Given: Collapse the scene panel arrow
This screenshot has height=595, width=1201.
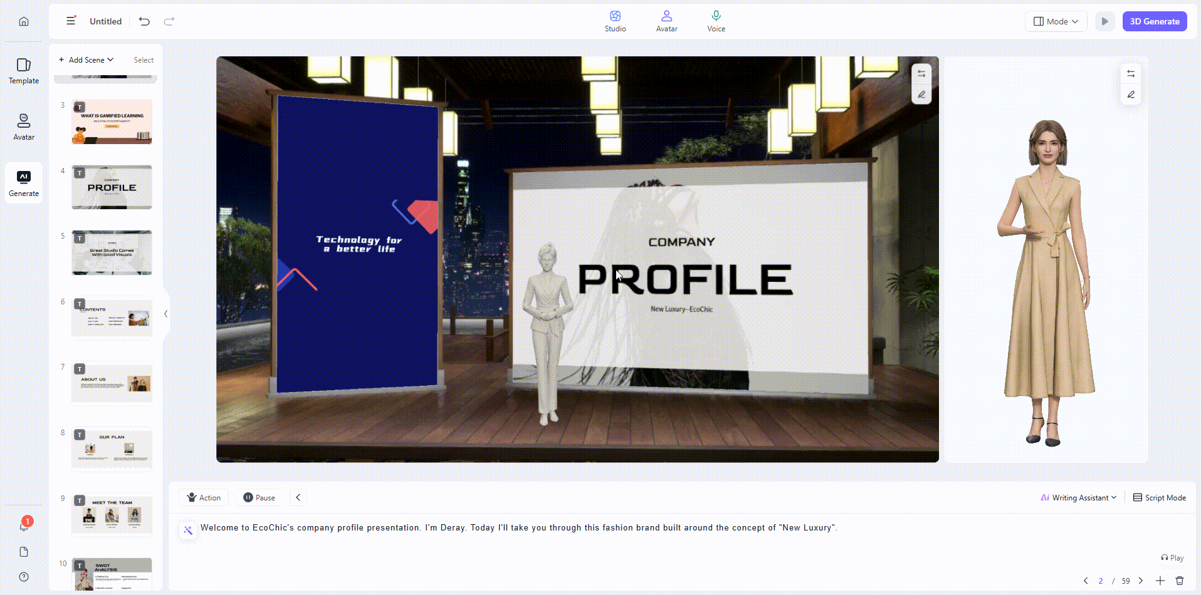Looking at the screenshot, I should click(165, 314).
